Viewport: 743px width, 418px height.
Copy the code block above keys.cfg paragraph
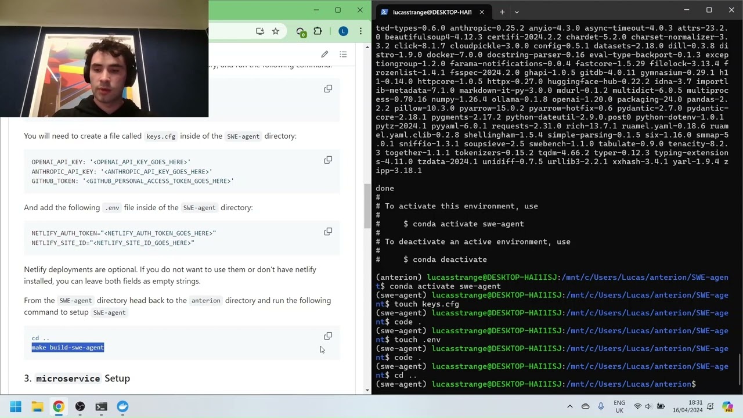tap(328, 89)
